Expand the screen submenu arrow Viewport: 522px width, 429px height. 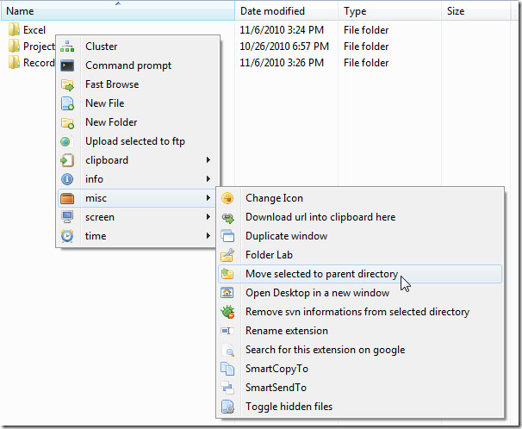pos(208,217)
